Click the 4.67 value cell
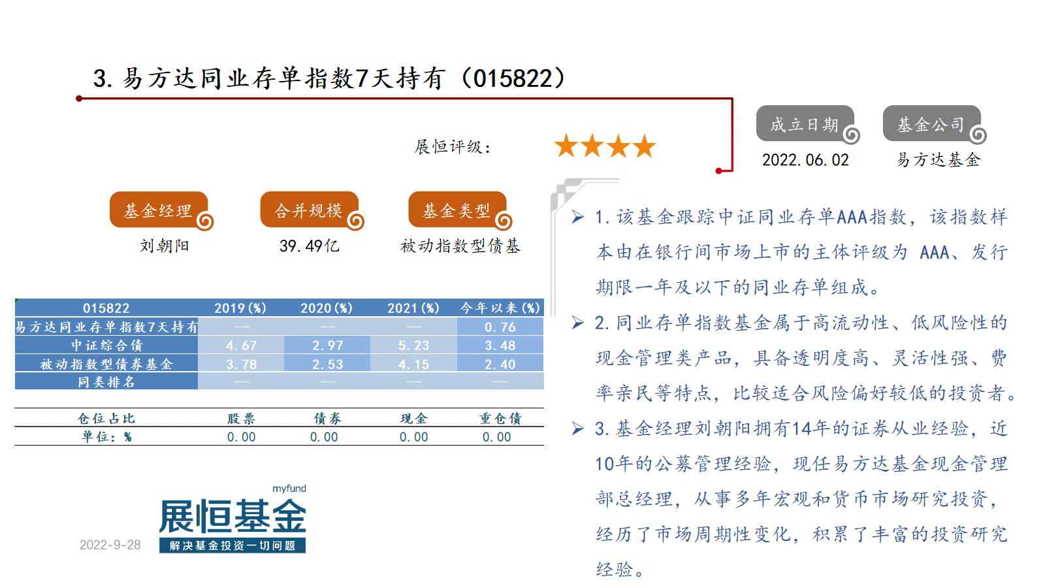 241,345
